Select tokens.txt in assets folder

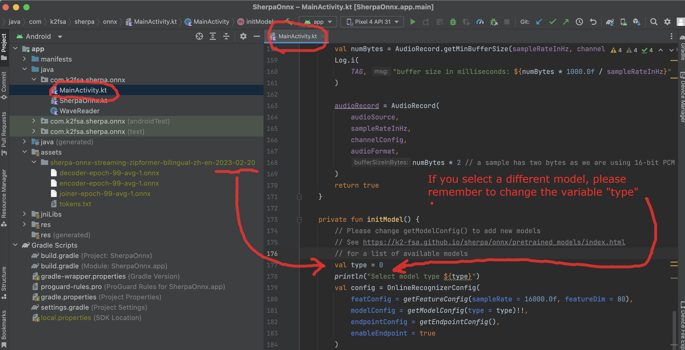click(75, 204)
